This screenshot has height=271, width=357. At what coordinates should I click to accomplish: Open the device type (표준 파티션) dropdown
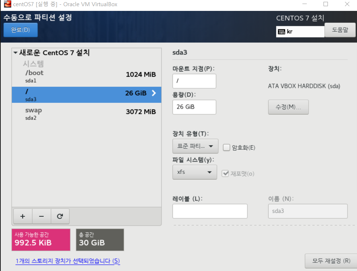pos(195,146)
